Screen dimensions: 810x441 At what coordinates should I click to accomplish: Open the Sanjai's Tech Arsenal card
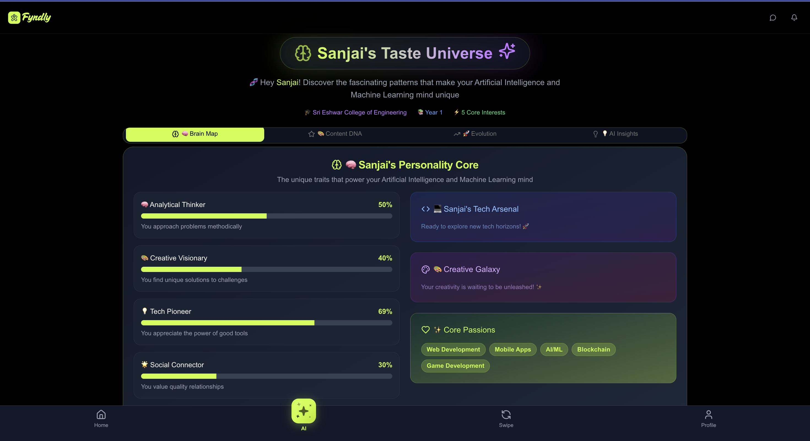point(543,217)
